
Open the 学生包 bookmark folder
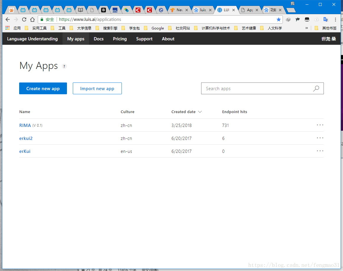click(131, 28)
